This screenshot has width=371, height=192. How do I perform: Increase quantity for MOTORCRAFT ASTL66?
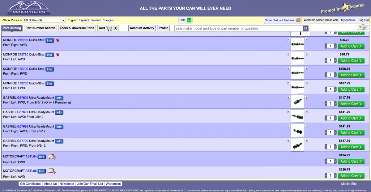click(x=335, y=176)
